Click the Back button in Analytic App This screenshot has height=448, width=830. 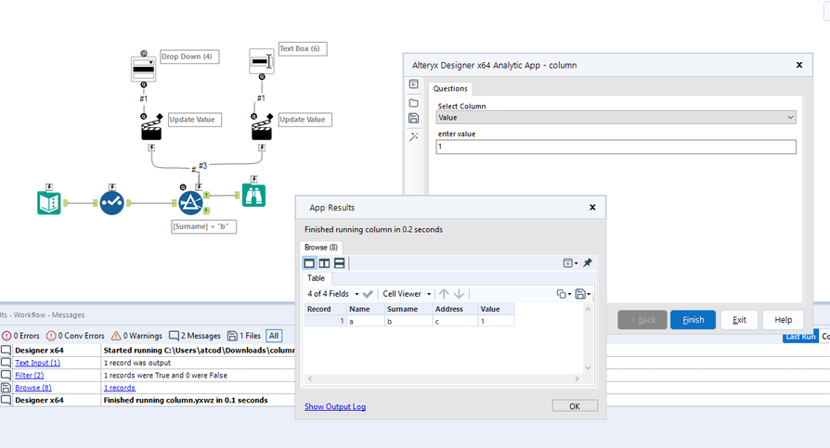(642, 319)
